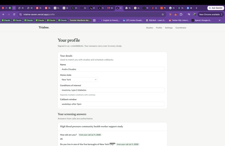This screenshot has width=225, height=146.
Task: Click badge beside 'How old are you?'
Action: click(90, 135)
